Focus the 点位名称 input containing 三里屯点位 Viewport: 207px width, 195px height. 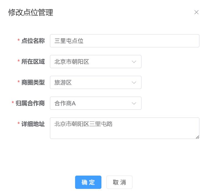pos(124,41)
